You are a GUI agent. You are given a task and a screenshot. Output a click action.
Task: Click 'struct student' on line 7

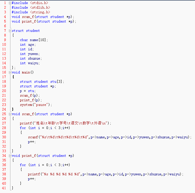click(x=26, y=31)
